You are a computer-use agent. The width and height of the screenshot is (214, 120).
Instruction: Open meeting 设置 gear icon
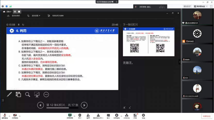[143, 116]
